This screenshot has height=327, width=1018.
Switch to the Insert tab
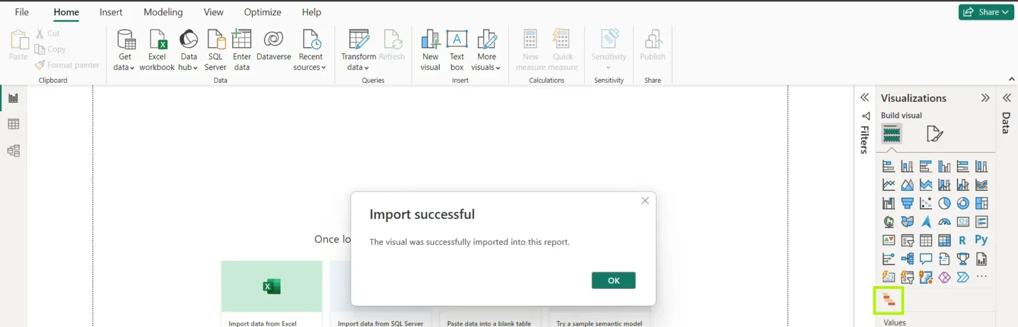111,12
